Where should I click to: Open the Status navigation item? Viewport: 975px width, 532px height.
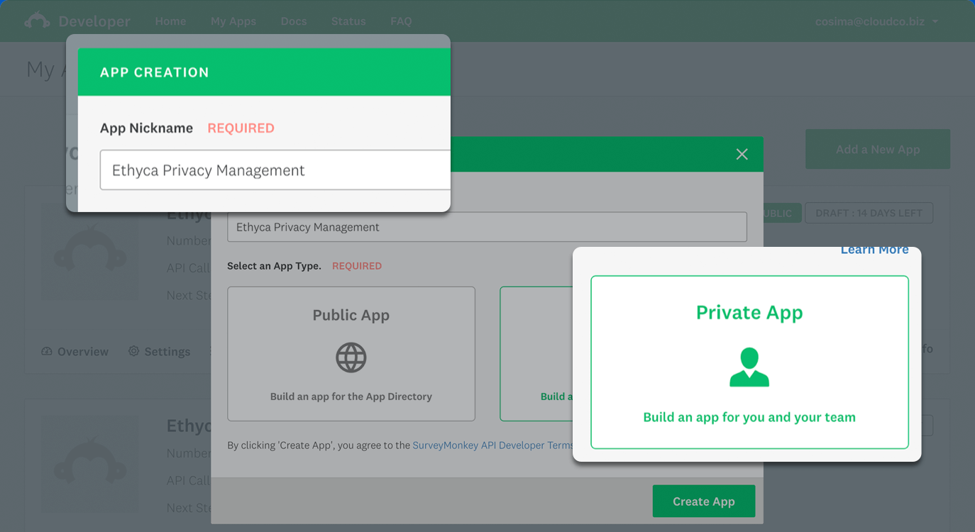point(348,21)
